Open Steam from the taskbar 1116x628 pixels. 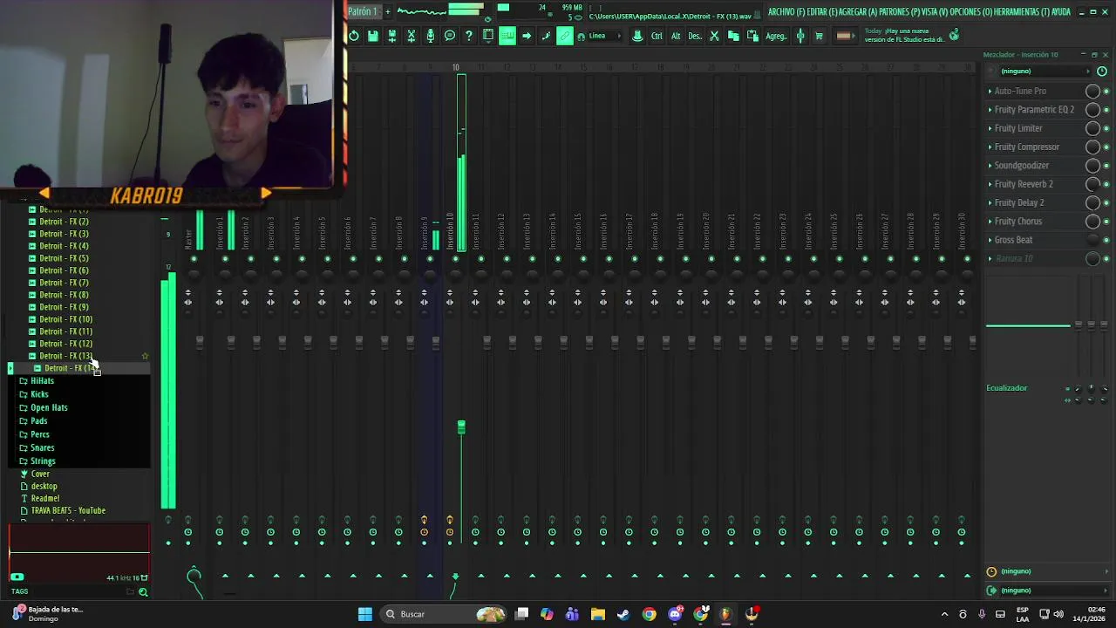(623, 614)
